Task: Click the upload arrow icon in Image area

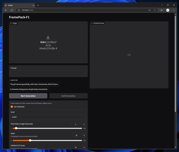Action: click(48, 37)
